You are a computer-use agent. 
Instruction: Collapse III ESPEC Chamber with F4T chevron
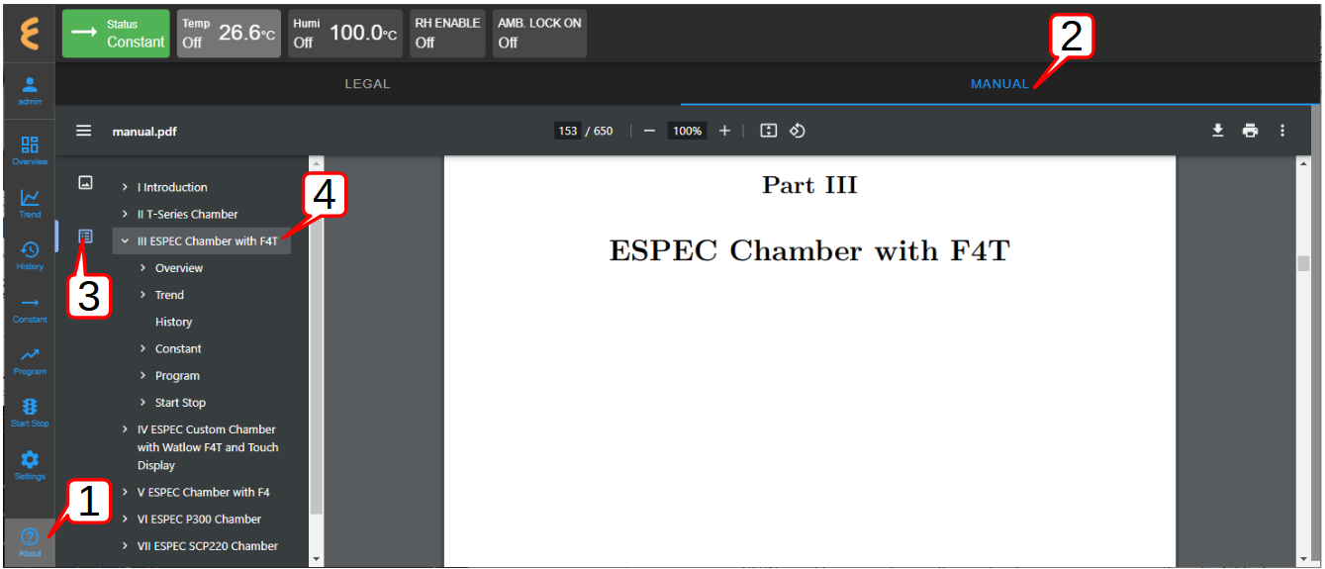coord(125,240)
